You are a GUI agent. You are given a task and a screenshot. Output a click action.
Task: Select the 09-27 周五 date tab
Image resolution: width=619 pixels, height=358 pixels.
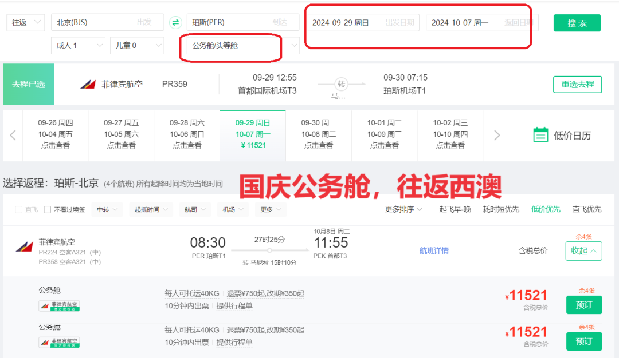click(x=121, y=134)
